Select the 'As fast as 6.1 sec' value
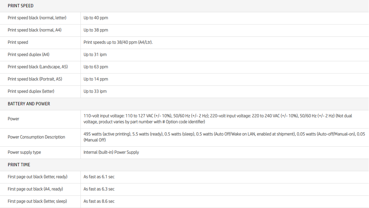The width and height of the screenshot is (369, 208). click(99, 177)
